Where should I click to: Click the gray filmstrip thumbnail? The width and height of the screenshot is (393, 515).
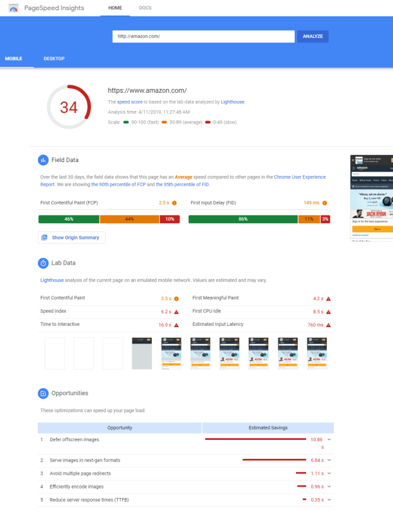tap(142, 354)
